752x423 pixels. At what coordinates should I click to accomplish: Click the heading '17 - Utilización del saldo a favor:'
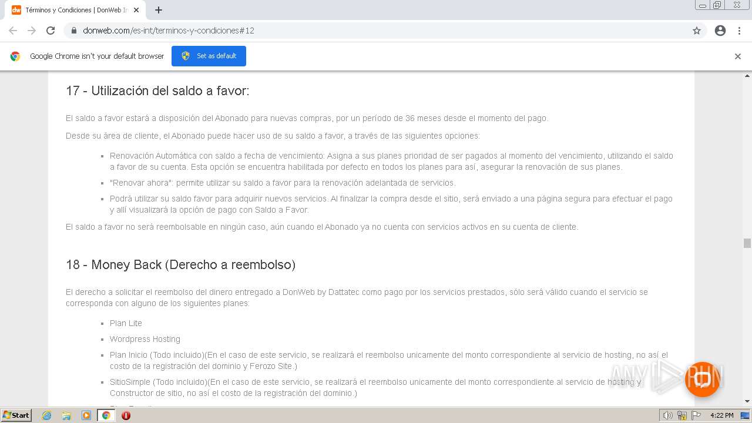click(157, 91)
